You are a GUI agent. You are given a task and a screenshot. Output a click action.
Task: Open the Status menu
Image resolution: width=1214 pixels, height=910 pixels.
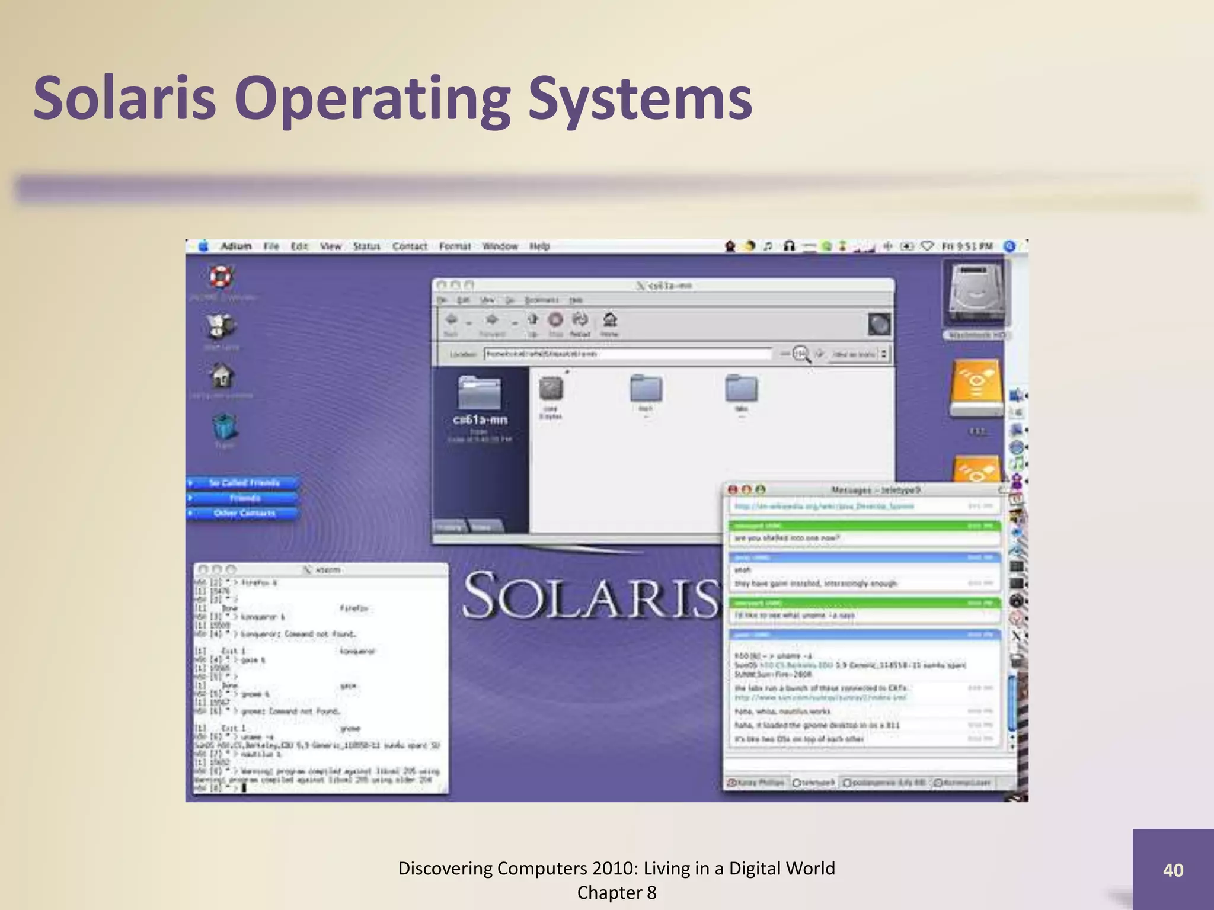click(366, 246)
